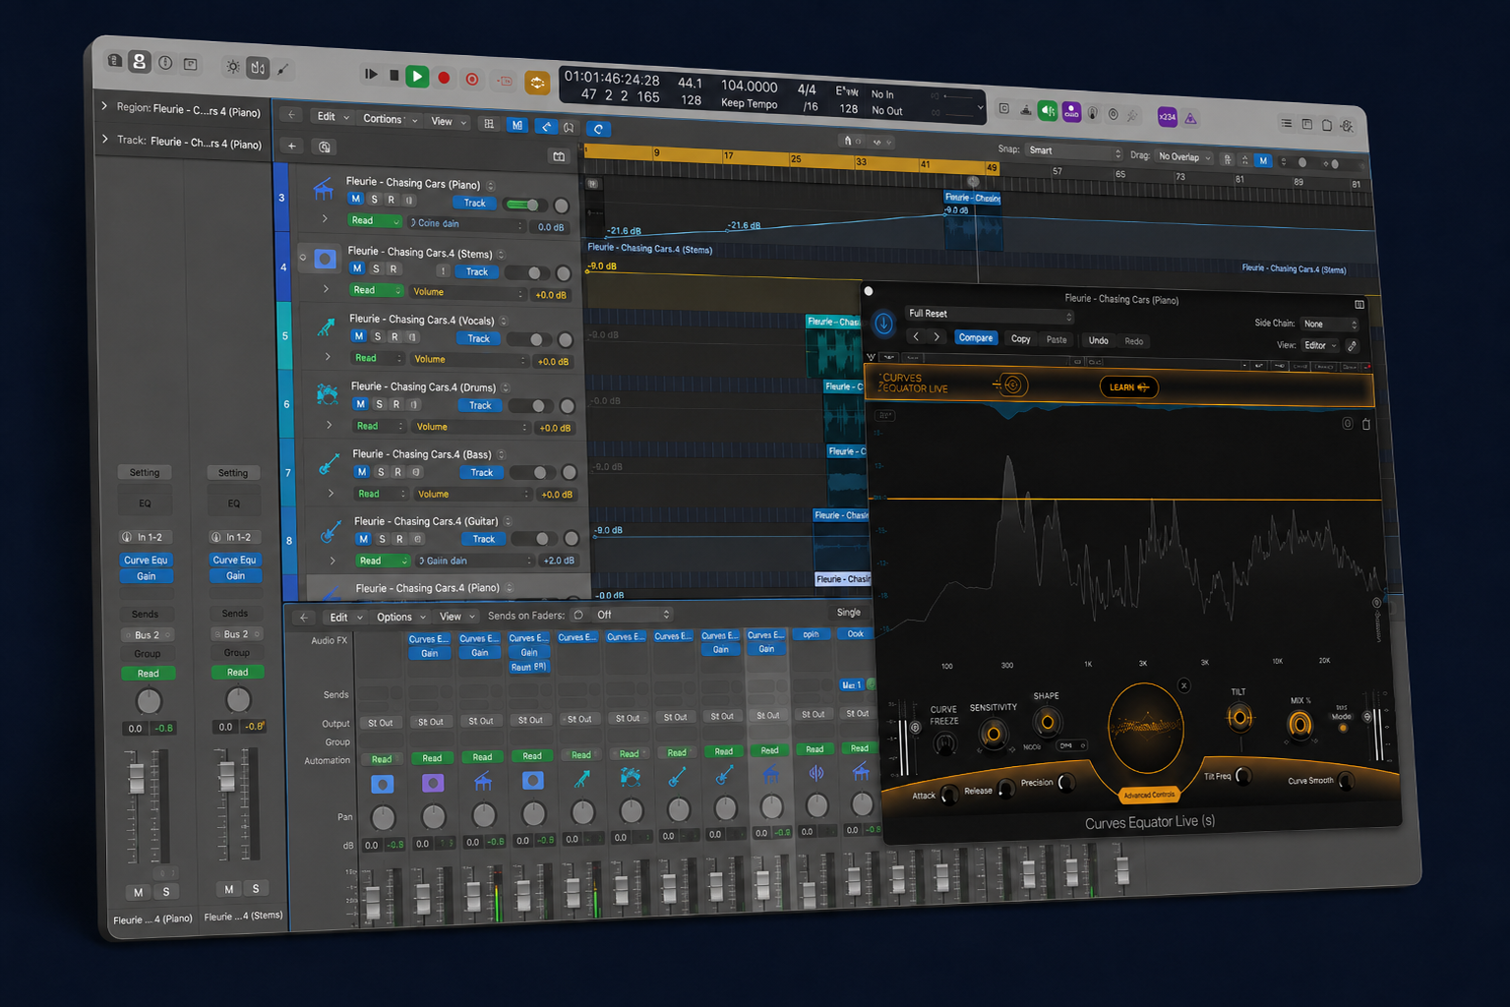The width and height of the screenshot is (1510, 1007).
Task: Click the green tuner icon in control bar
Action: (1049, 111)
